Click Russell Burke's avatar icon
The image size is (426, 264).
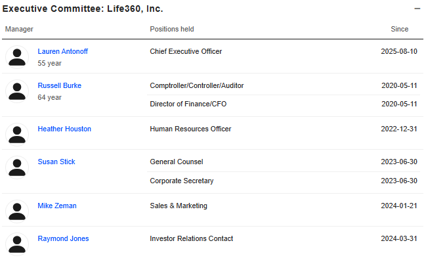[x=17, y=91]
